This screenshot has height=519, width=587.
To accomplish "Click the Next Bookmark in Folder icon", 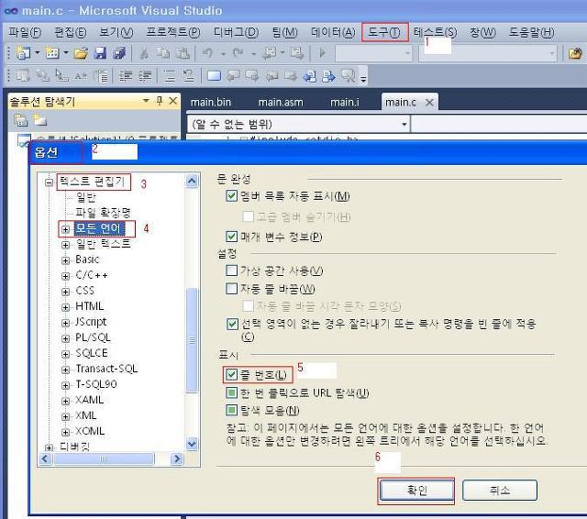I will coord(291,76).
